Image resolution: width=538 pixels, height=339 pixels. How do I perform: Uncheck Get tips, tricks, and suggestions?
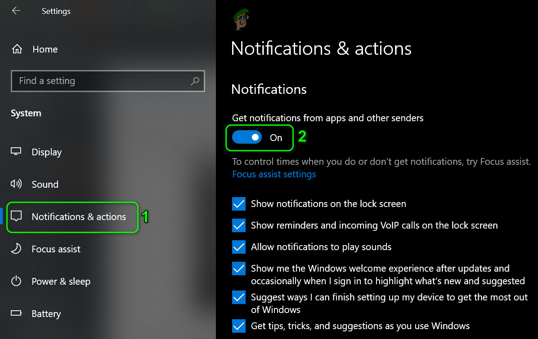coord(239,326)
